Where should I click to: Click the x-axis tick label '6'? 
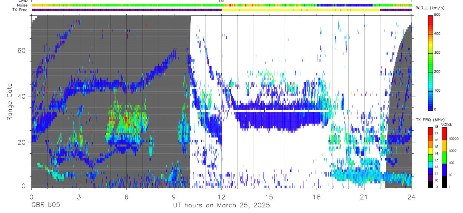pos(126,197)
